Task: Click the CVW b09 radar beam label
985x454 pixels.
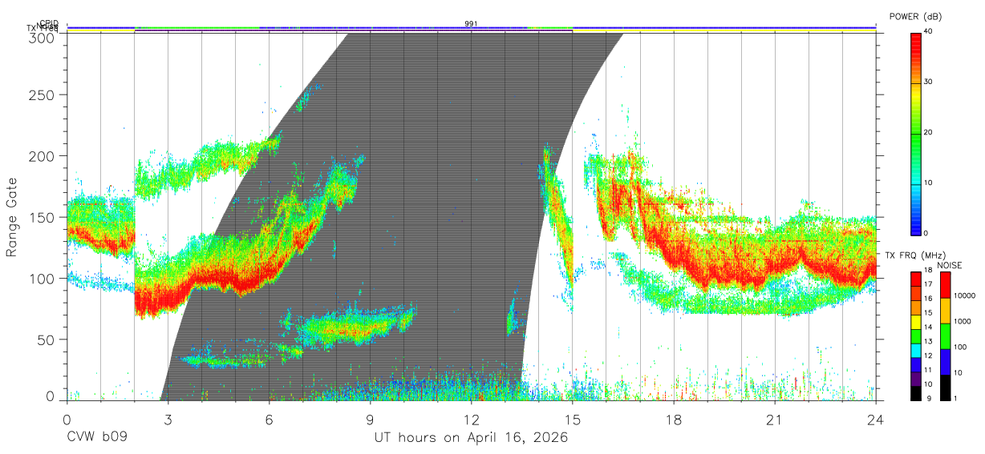Action: pyautogui.click(x=96, y=438)
